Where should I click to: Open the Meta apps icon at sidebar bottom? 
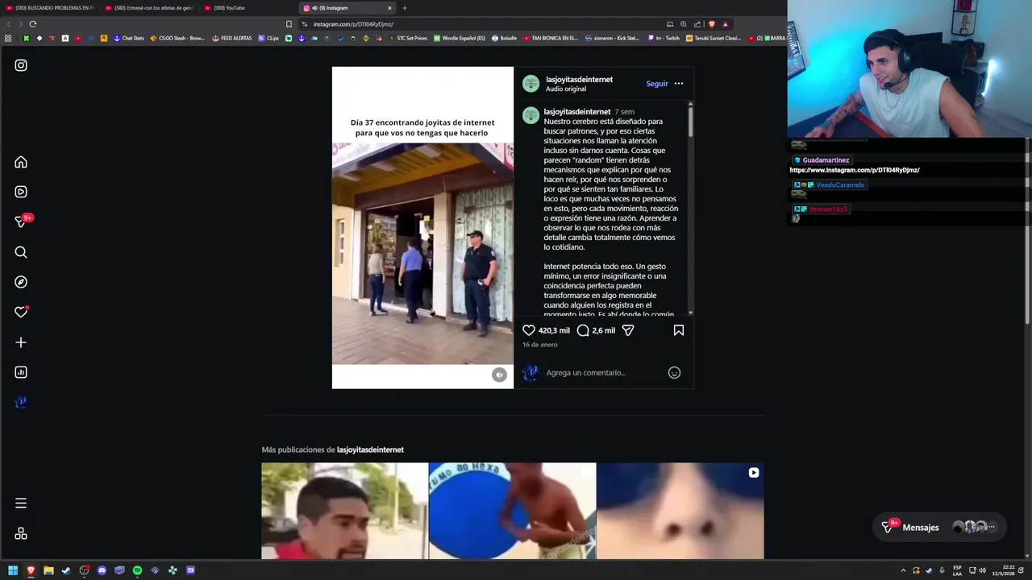tap(21, 533)
